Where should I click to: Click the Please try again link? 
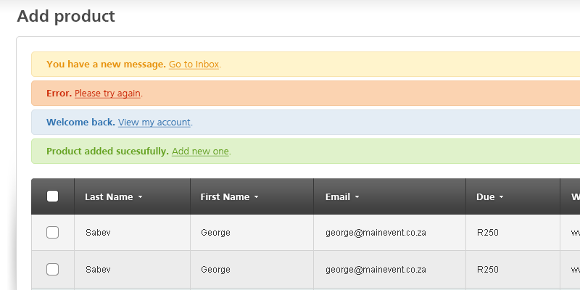coord(108,94)
